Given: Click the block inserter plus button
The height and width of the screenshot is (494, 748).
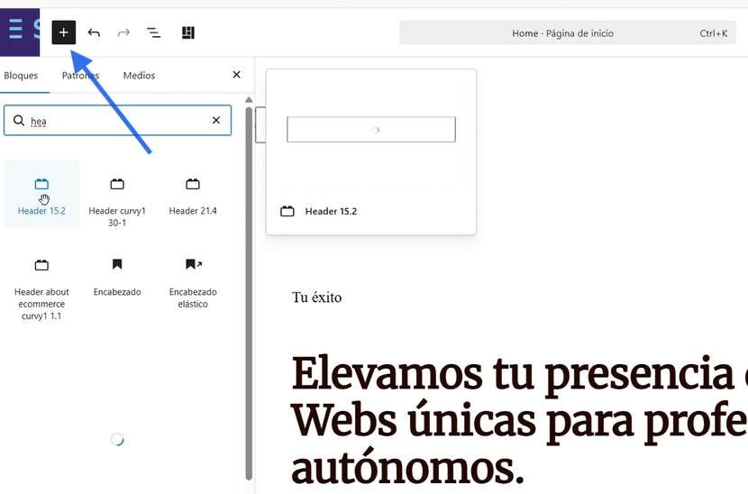Looking at the screenshot, I should tap(63, 32).
